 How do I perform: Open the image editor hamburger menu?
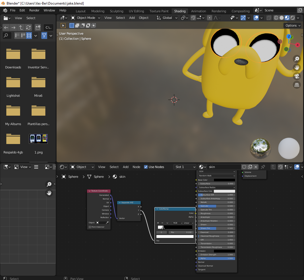pyautogui.click(x=36, y=167)
